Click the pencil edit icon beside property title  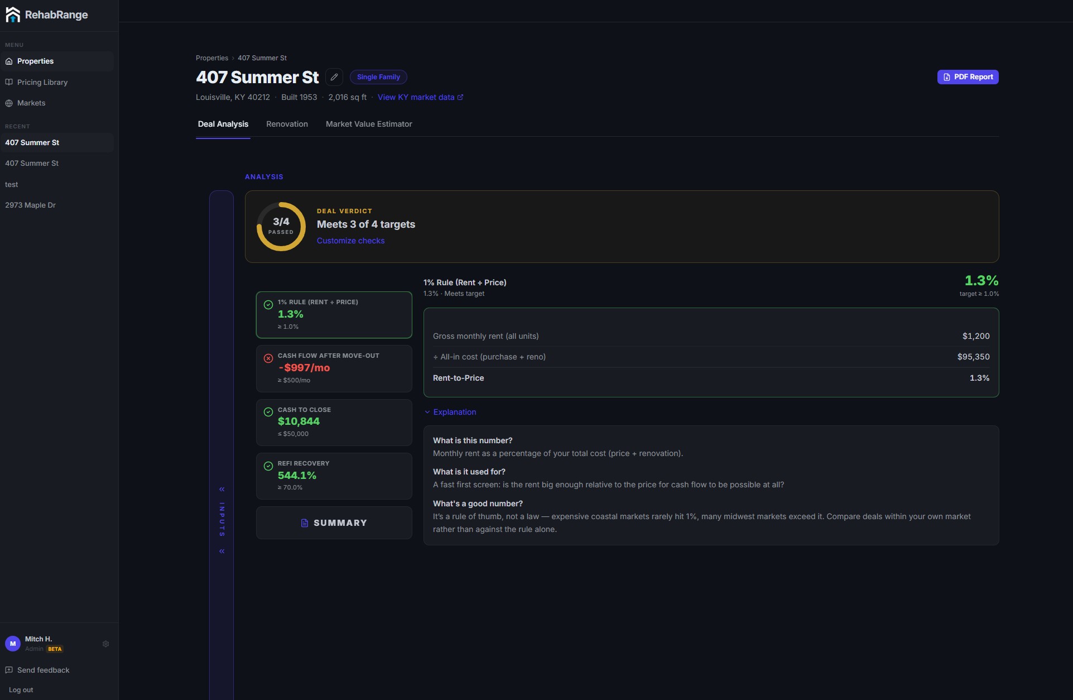[334, 77]
